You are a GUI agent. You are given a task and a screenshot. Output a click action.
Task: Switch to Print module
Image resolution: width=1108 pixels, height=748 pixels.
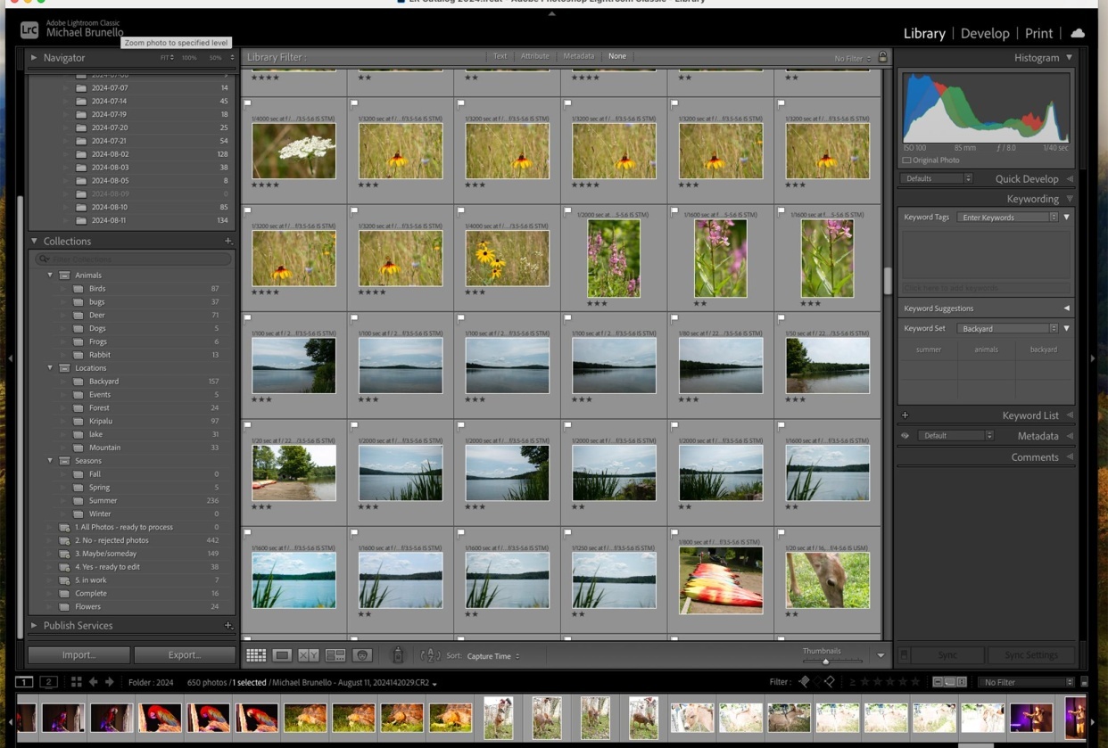pyautogui.click(x=1038, y=33)
